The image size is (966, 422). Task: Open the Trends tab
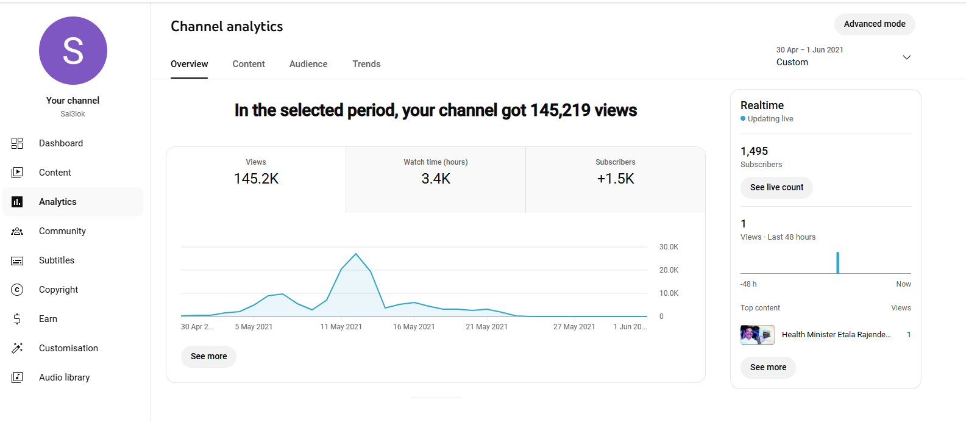[366, 64]
